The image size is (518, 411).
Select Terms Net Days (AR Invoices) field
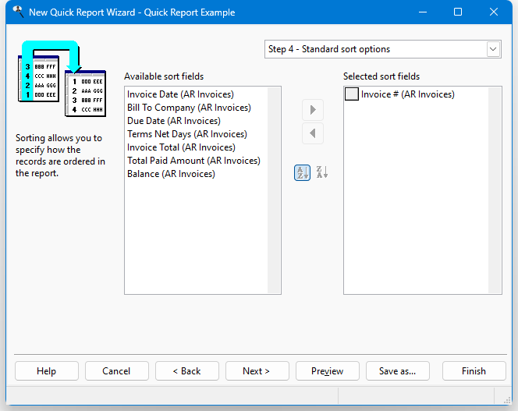(187, 134)
